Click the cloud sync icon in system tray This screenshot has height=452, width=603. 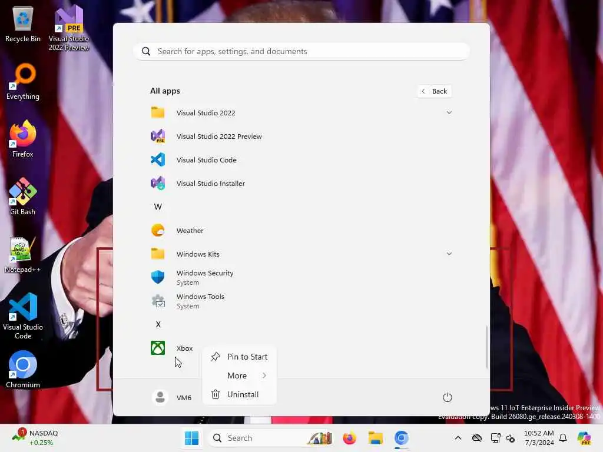pos(477,438)
